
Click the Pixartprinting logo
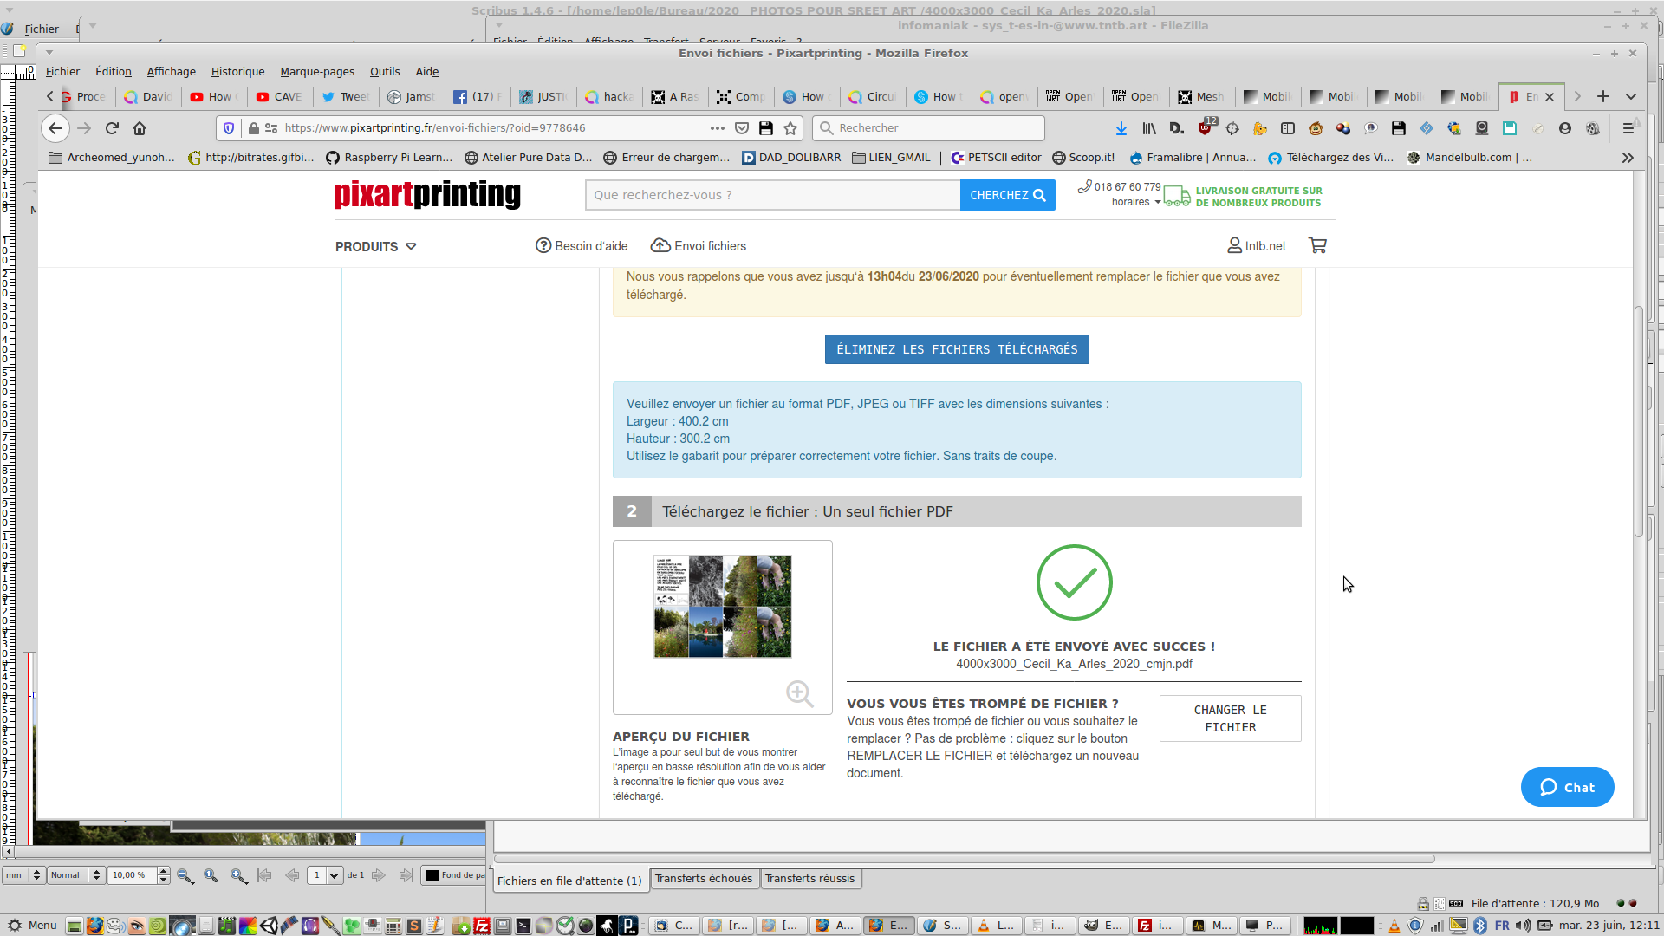tap(427, 194)
